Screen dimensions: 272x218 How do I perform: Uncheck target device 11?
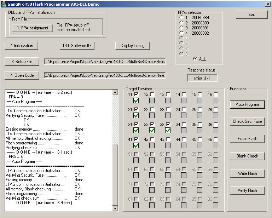tap(136, 94)
